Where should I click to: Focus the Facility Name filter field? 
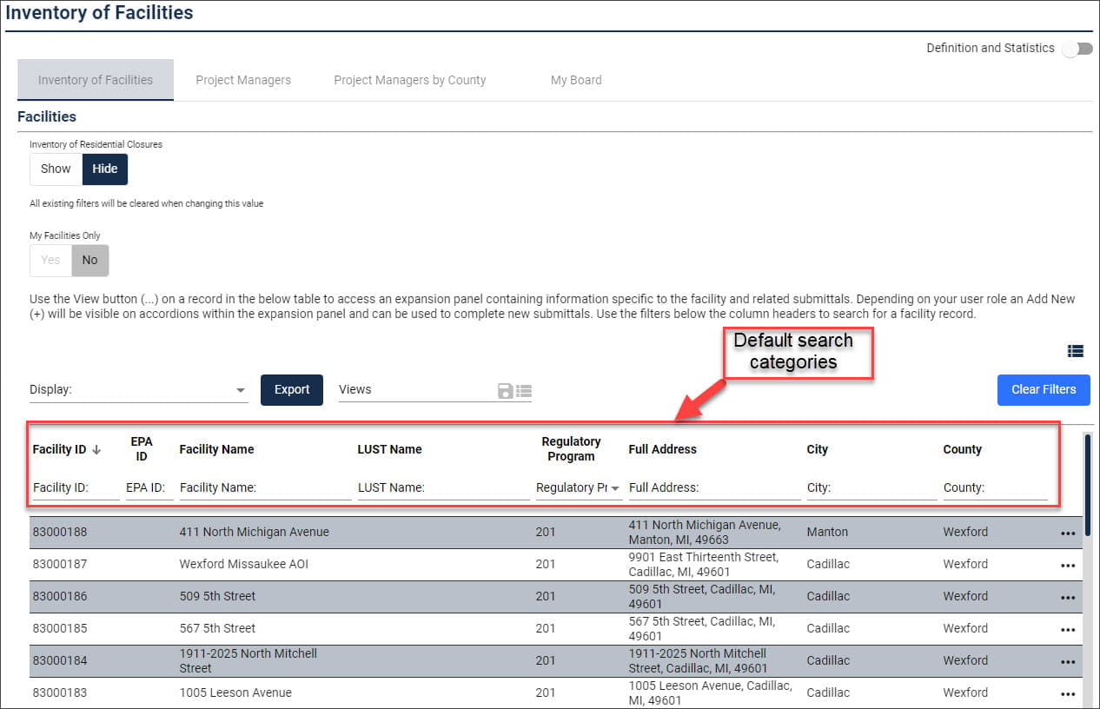coord(265,487)
